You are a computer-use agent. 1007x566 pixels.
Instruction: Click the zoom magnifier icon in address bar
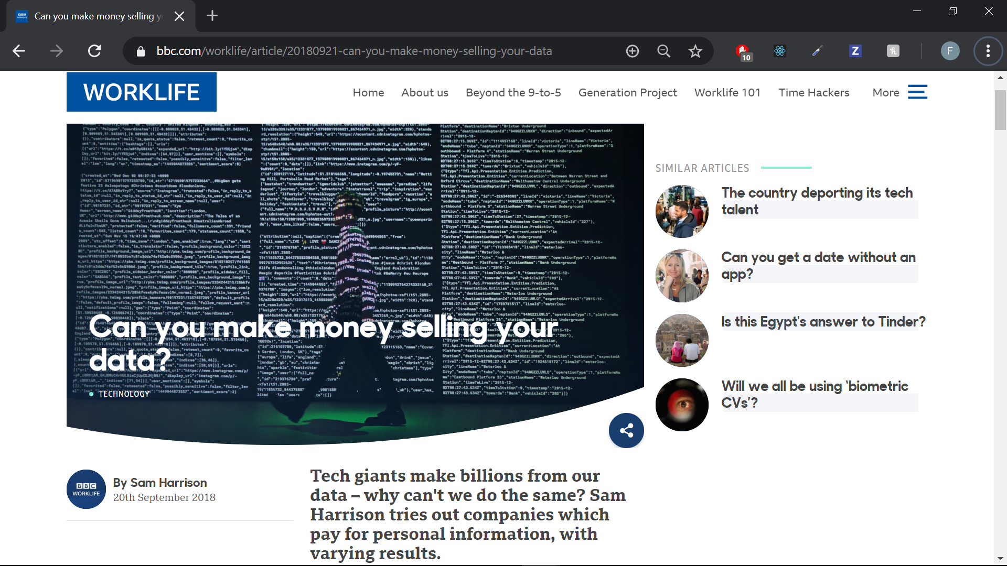(x=663, y=51)
